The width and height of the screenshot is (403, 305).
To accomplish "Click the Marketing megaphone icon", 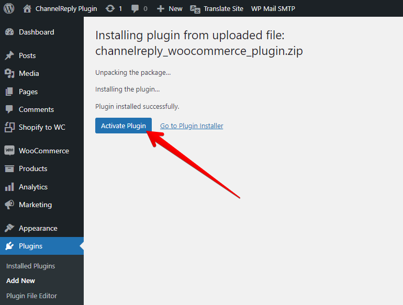I will 9,205.
